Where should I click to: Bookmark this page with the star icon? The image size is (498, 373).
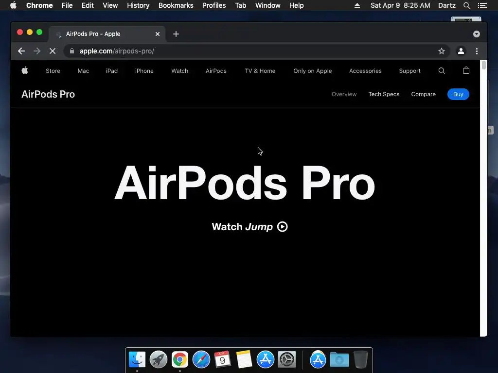(x=442, y=51)
